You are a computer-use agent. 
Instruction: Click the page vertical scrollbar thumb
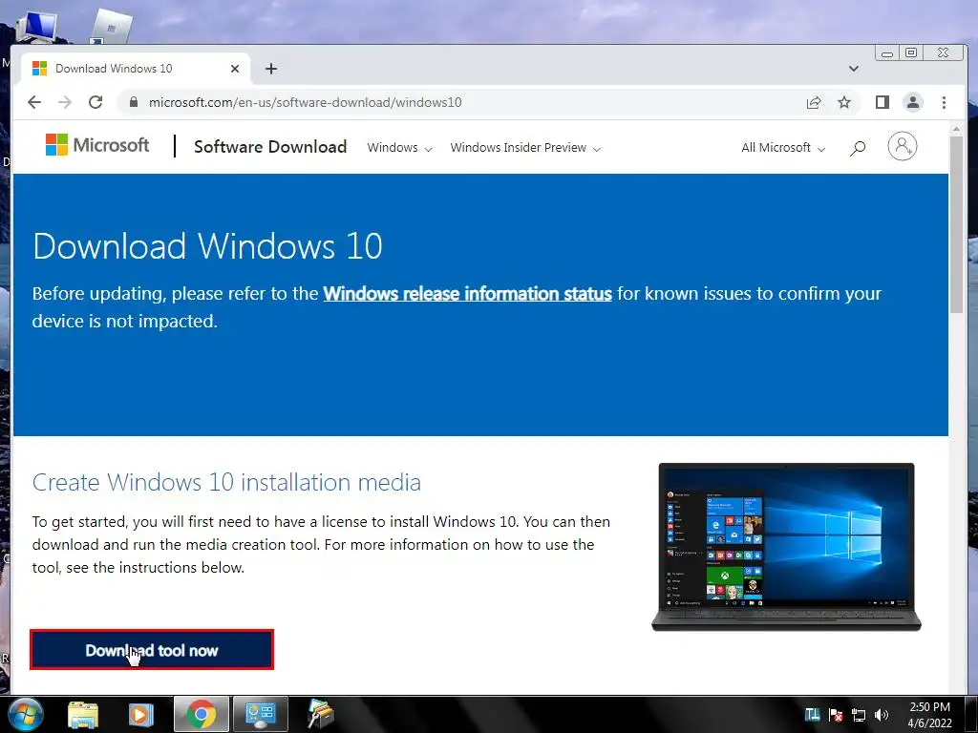click(x=956, y=224)
